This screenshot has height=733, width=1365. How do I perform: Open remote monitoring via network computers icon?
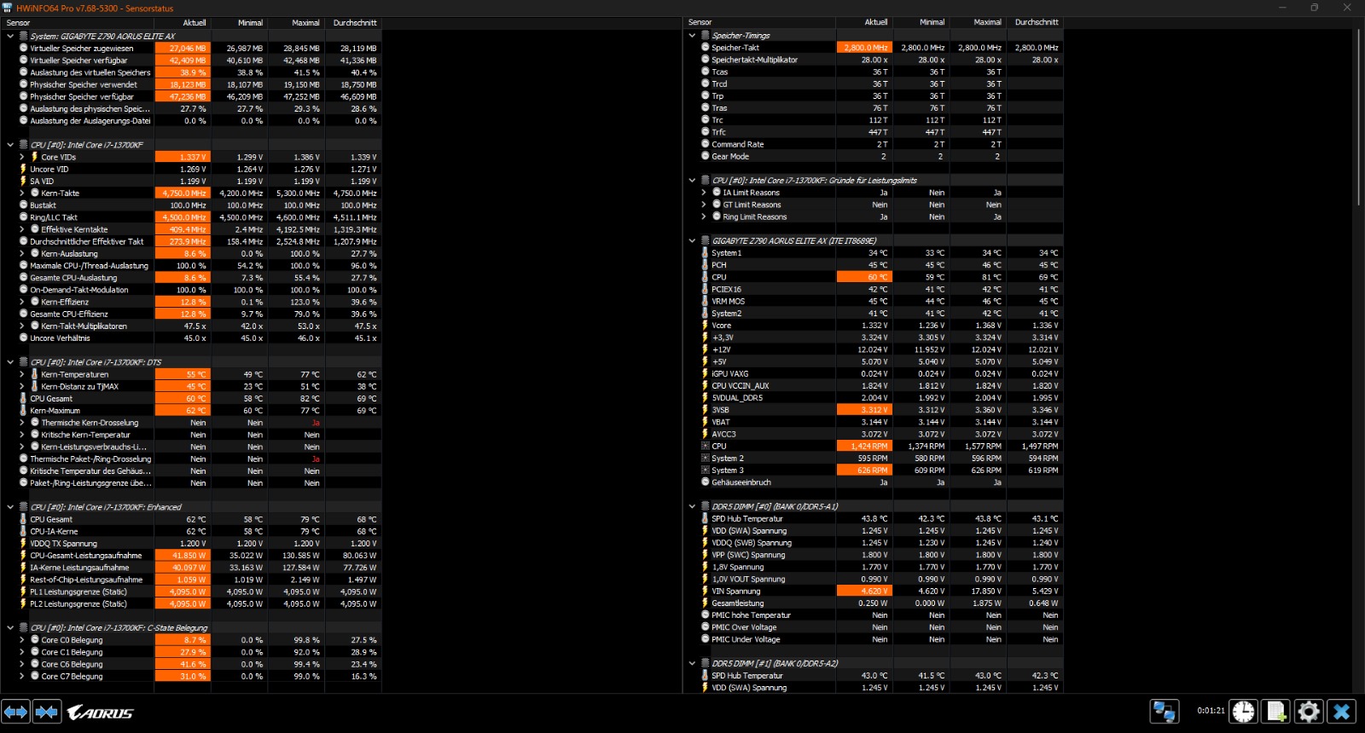pos(1165,711)
